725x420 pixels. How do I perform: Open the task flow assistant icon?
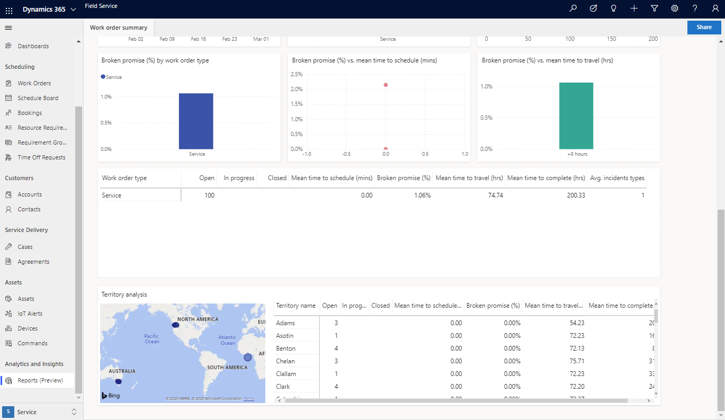[x=593, y=8]
